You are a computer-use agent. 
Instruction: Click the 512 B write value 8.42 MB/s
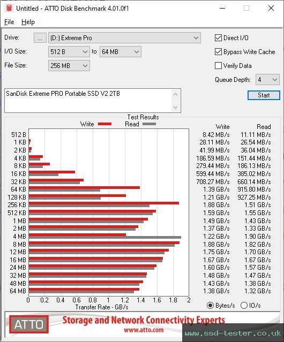[x=216, y=135]
